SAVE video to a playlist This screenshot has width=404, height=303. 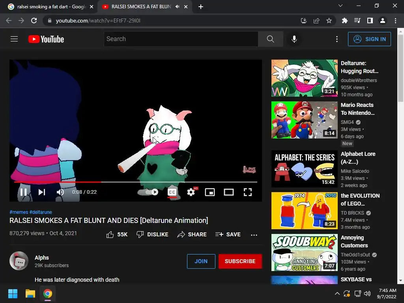(228, 234)
